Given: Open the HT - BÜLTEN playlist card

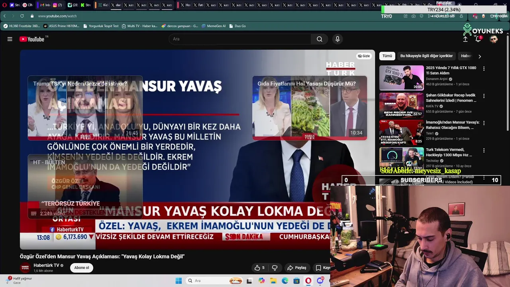Looking at the screenshot, I should tap(85, 187).
